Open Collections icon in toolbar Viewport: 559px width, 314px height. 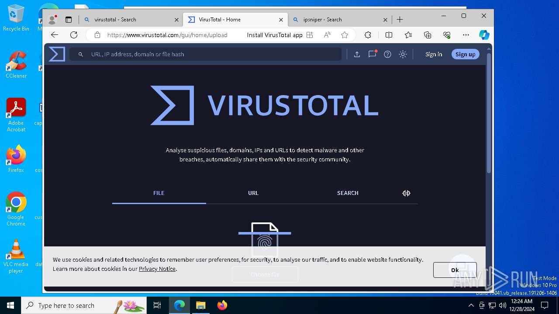pyautogui.click(x=428, y=35)
